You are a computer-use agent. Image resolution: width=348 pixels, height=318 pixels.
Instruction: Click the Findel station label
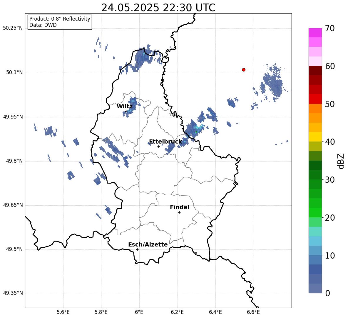[x=180, y=207]
